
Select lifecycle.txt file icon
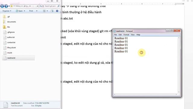click(5, 48)
